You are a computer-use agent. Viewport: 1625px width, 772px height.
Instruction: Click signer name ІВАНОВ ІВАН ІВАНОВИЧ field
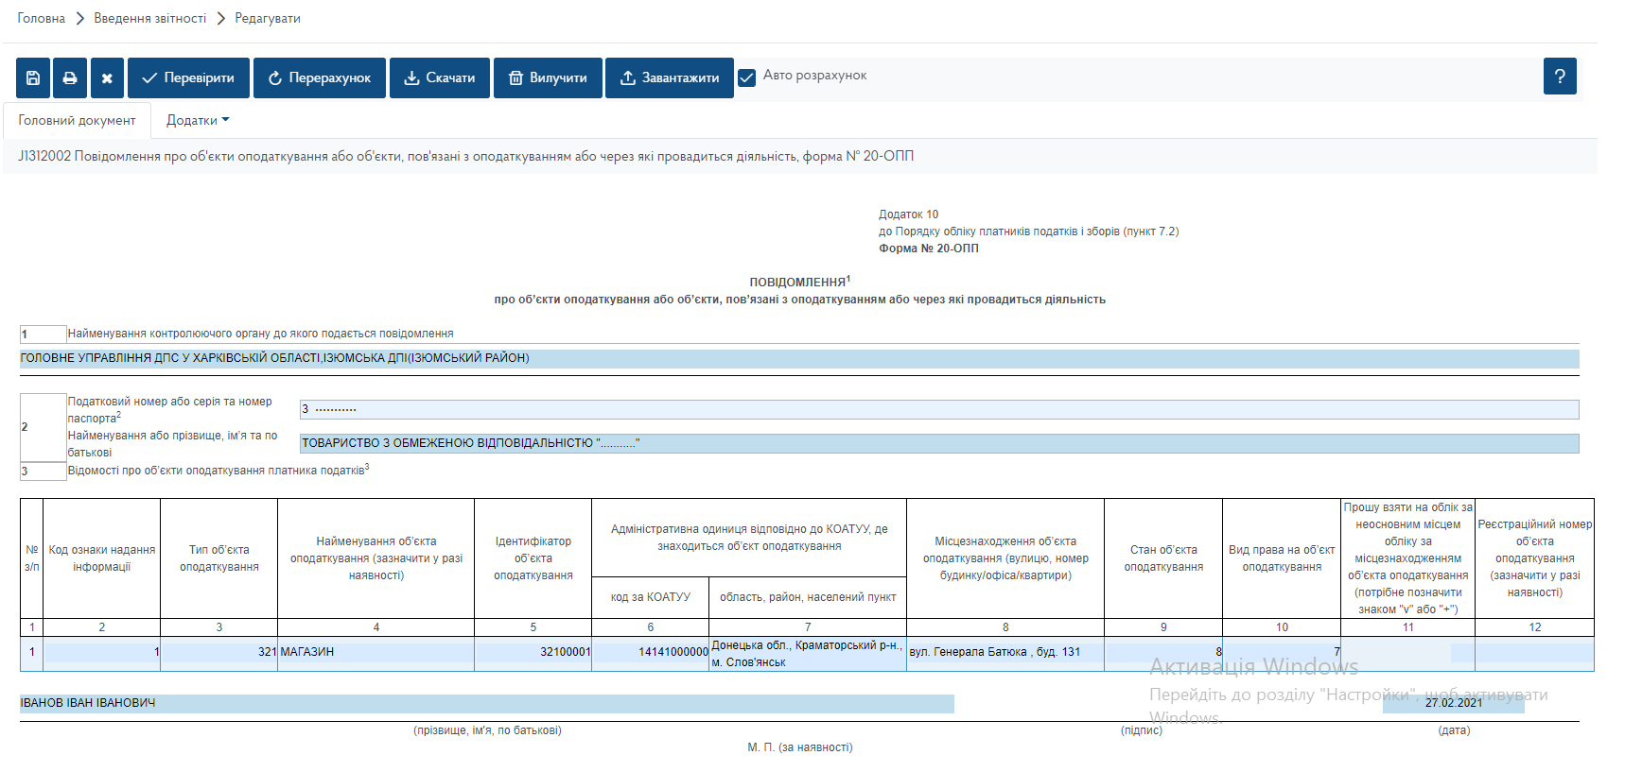[487, 704]
